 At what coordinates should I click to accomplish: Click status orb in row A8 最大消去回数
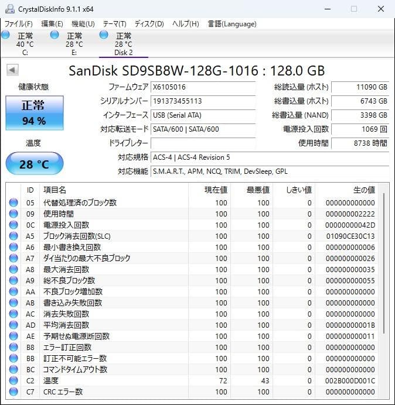(x=13, y=269)
